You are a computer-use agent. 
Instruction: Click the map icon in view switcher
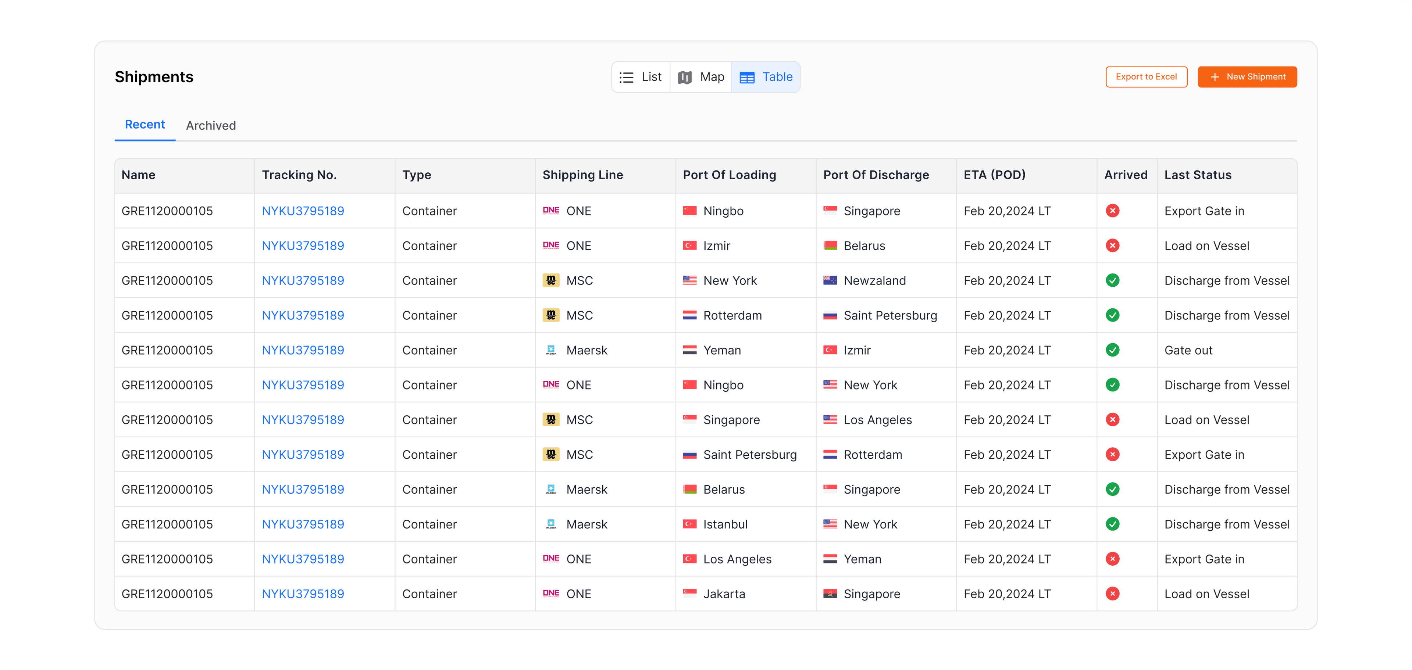click(685, 77)
